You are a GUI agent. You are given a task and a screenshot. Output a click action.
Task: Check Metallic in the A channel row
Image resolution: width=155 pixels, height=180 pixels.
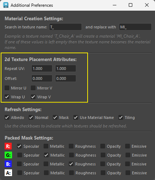46,173
